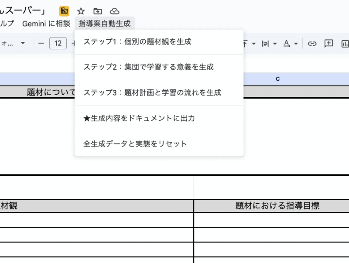Check the cloud save status icon
349x263 pixels.
[114, 11]
